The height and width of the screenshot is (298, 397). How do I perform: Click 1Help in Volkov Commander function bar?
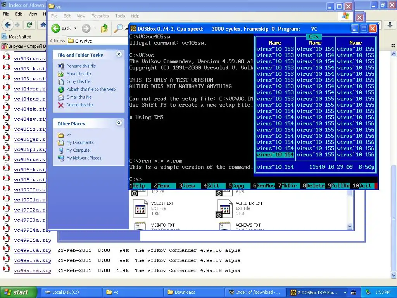coord(140,185)
